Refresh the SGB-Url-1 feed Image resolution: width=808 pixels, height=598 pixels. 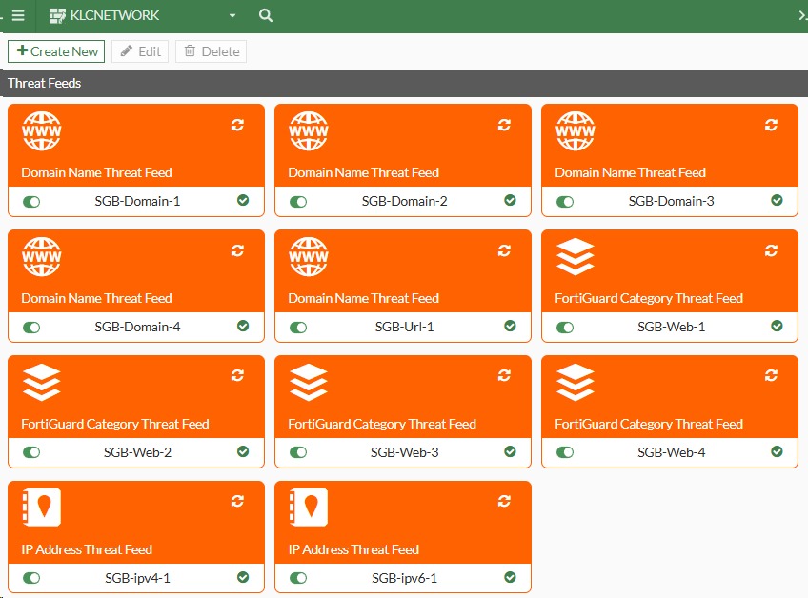tap(504, 250)
